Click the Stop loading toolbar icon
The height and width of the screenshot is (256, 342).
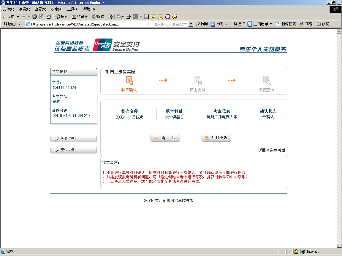click(34, 17)
